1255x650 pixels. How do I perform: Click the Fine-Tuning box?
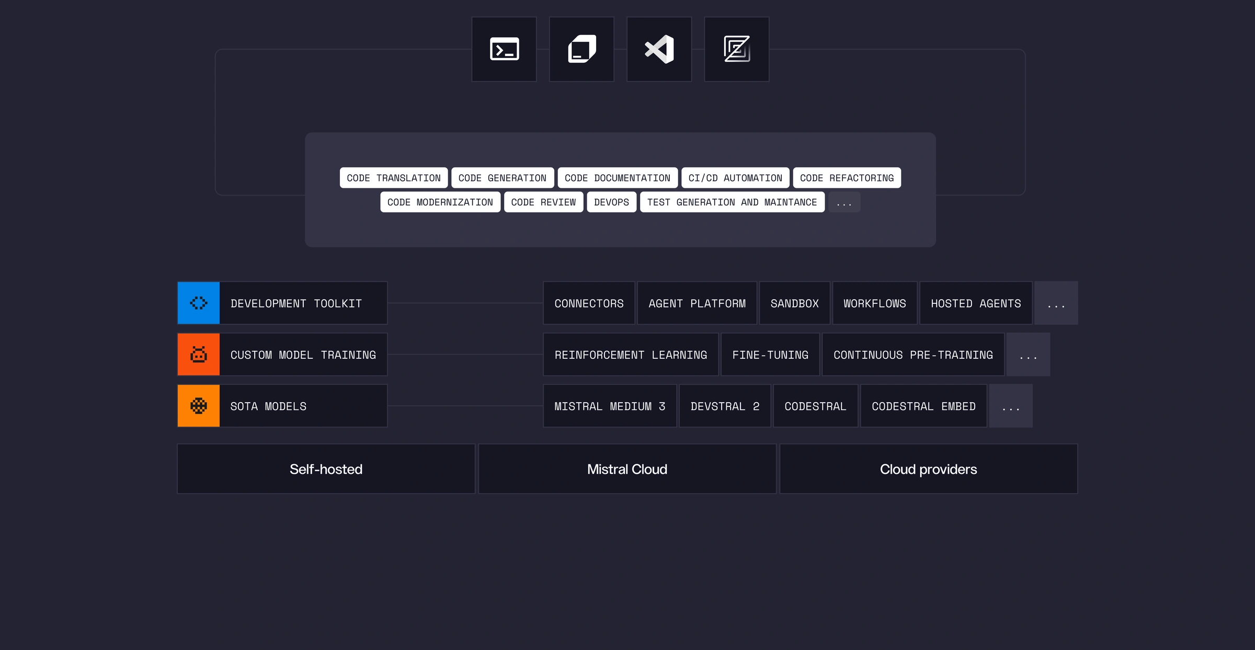[770, 355]
